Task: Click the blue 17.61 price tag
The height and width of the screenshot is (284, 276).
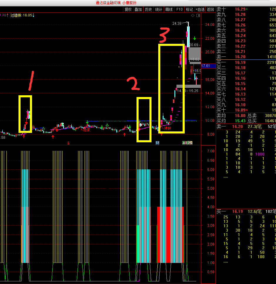Action: 208,66
